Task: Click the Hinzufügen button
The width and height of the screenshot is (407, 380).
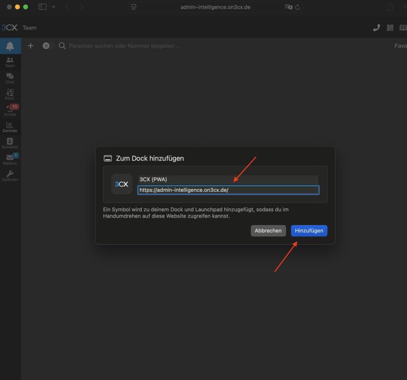Action: [x=309, y=231]
